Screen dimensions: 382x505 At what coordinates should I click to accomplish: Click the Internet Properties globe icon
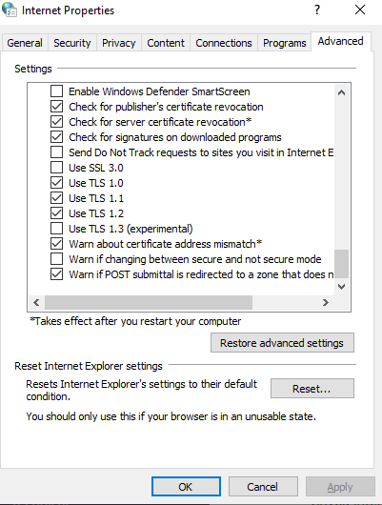(10, 10)
